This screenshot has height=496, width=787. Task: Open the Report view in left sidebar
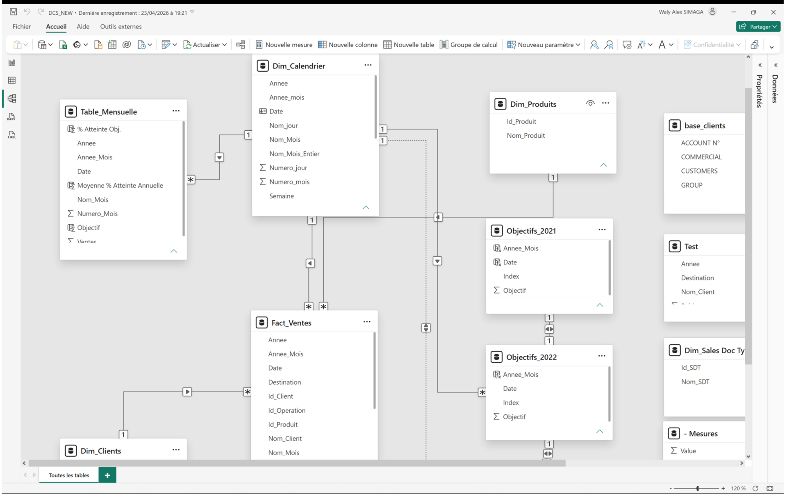coord(12,63)
